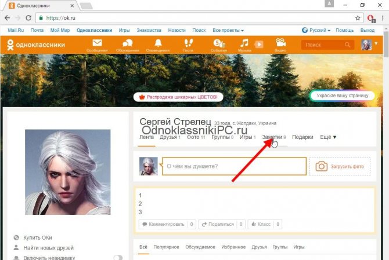Click the Найти новых друзей link
This screenshot has height=260, width=389.
click(49, 248)
